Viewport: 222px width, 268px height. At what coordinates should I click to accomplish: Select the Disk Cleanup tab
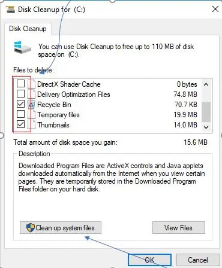coord(28,29)
